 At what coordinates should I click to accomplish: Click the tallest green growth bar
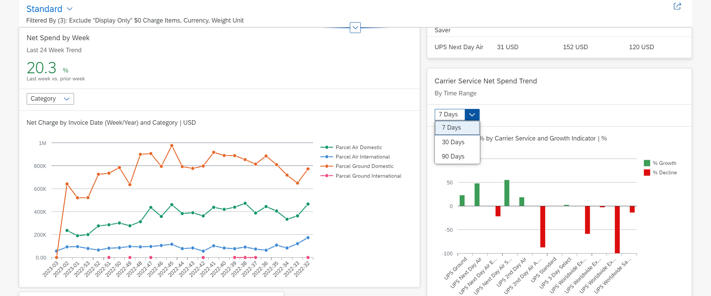507,193
